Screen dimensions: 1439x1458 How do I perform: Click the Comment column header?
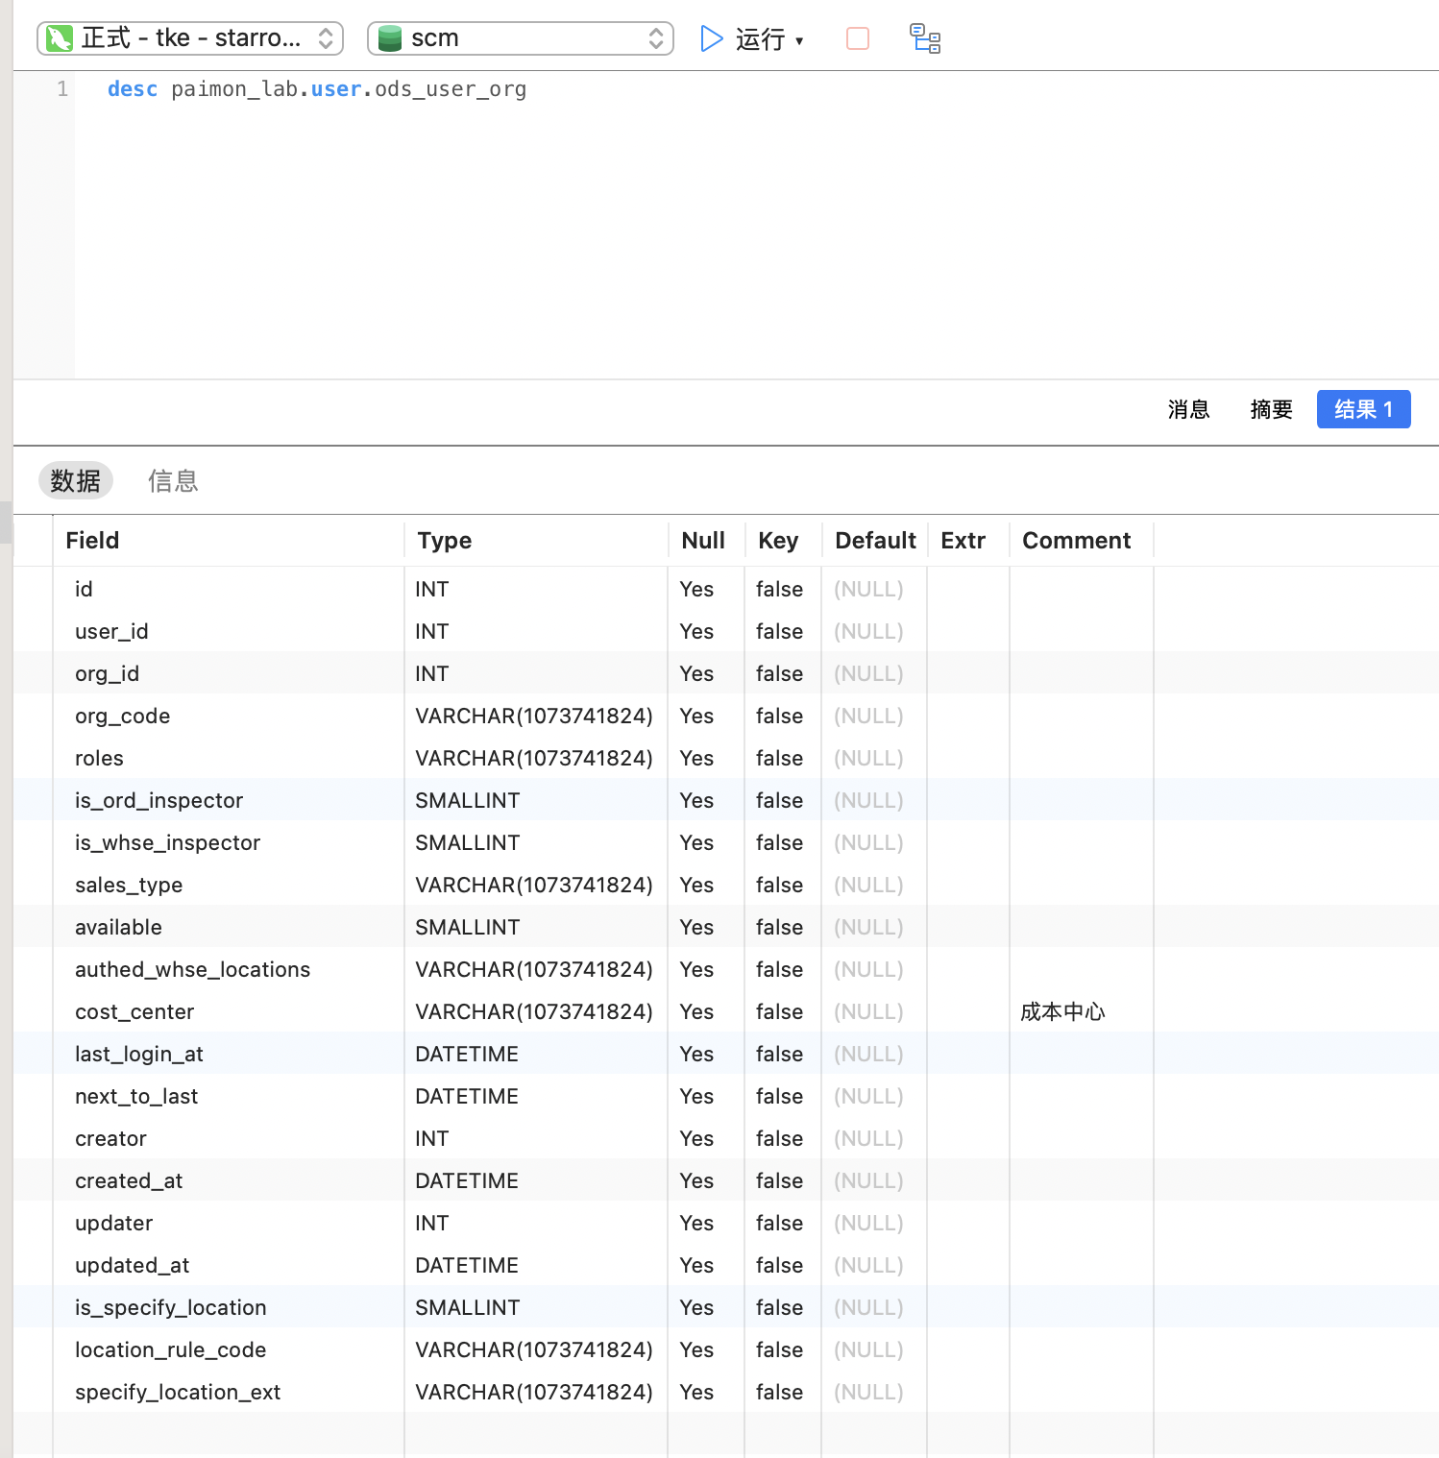point(1076,541)
